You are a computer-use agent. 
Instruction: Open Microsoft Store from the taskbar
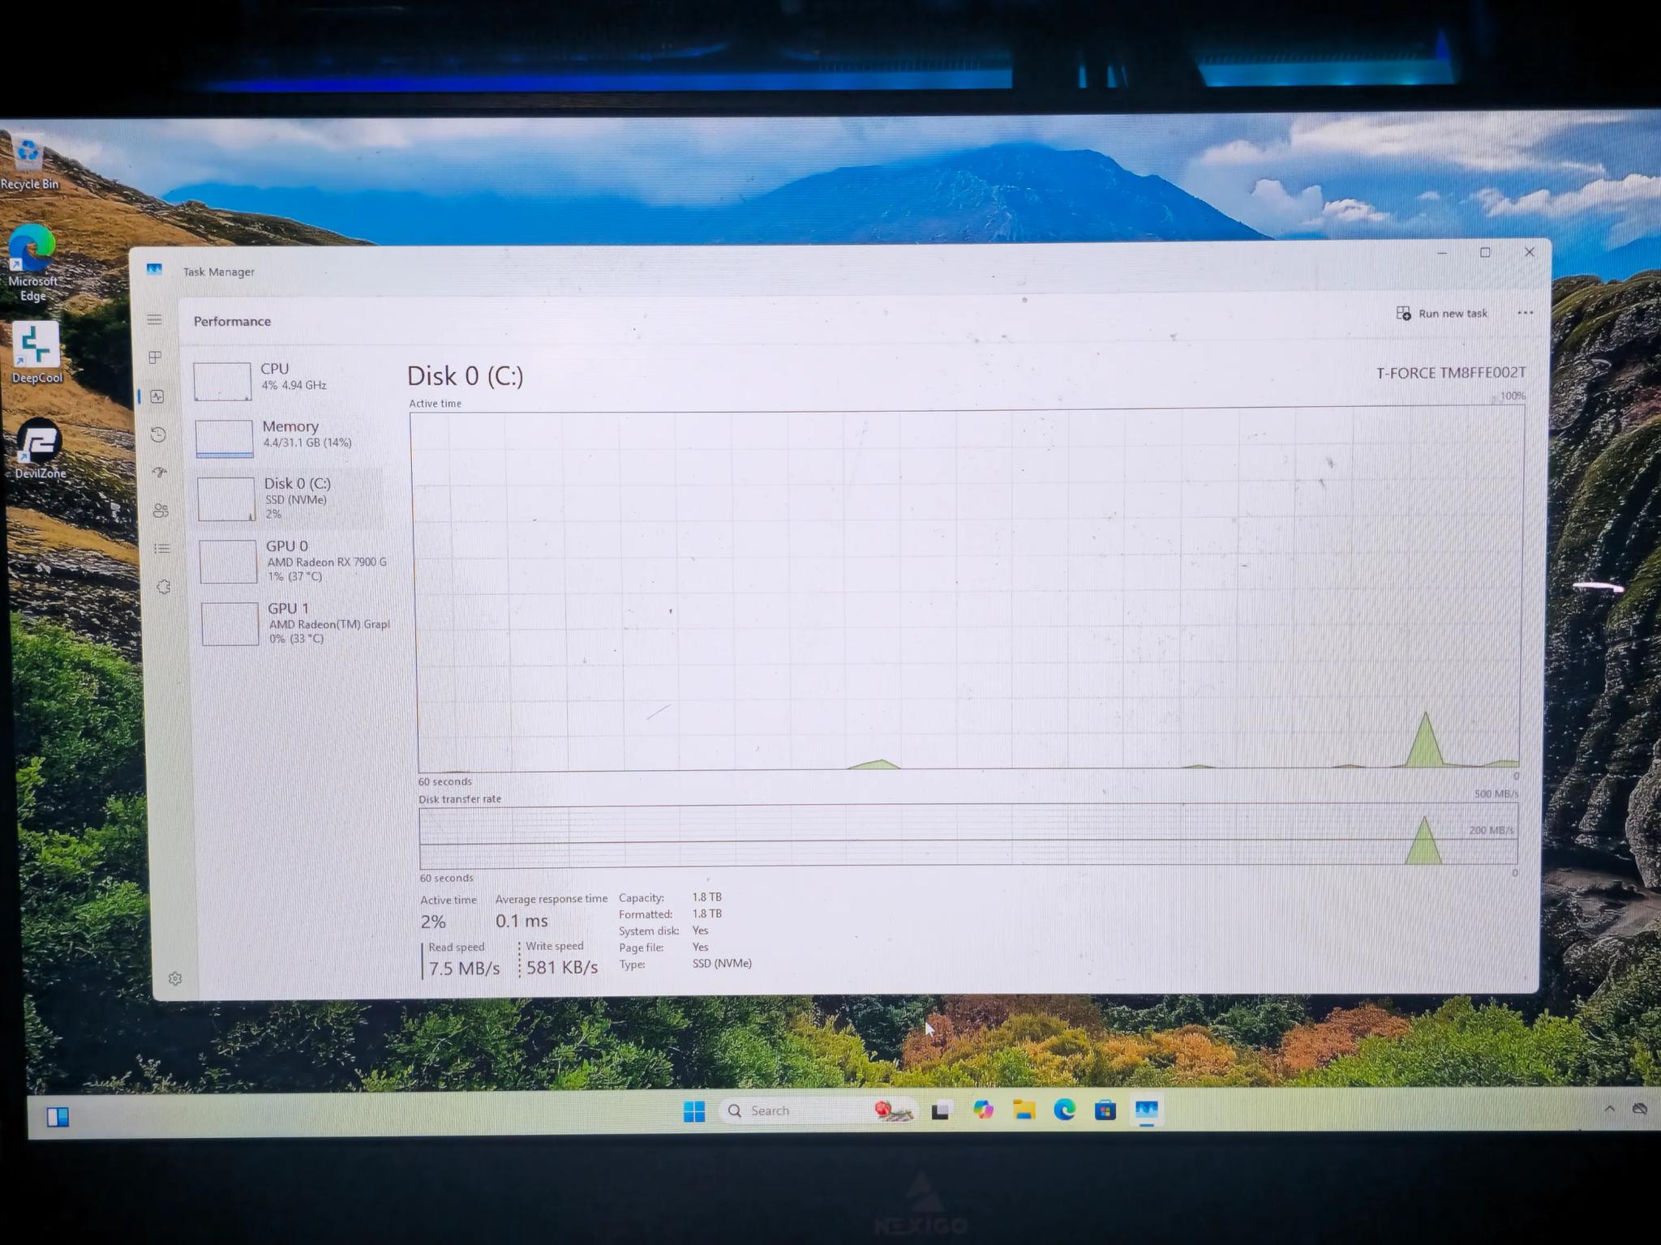[x=1105, y=1110]
